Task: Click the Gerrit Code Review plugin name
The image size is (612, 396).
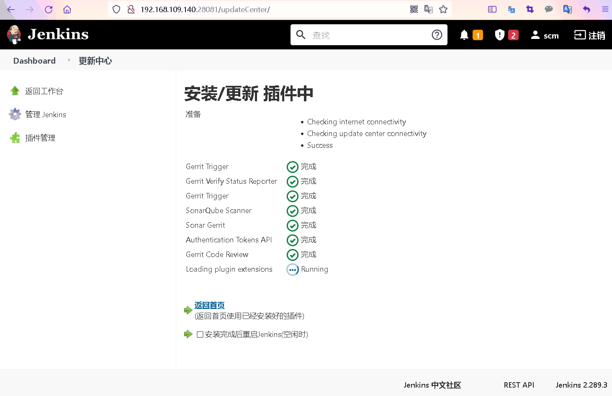Action: point(217,255)
